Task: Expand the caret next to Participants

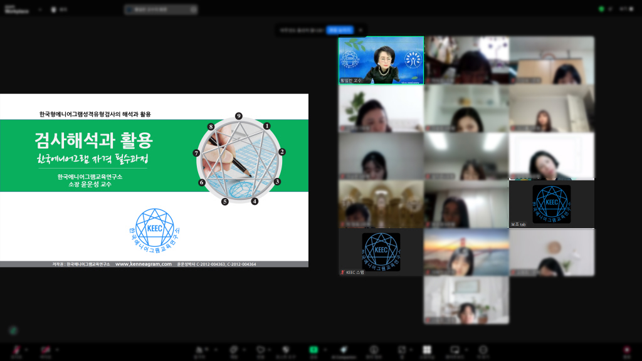Action: pos(216,350)
